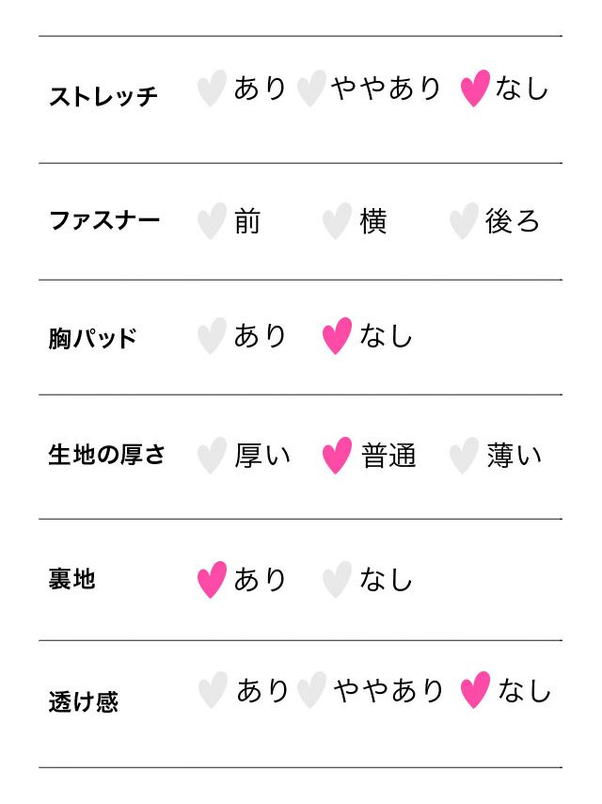Choose the 生地の厚さ 薄い heart

(x=463, y=456)
